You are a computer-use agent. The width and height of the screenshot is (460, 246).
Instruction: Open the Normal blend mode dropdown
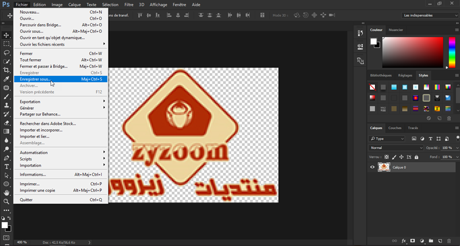click(396, 148)
